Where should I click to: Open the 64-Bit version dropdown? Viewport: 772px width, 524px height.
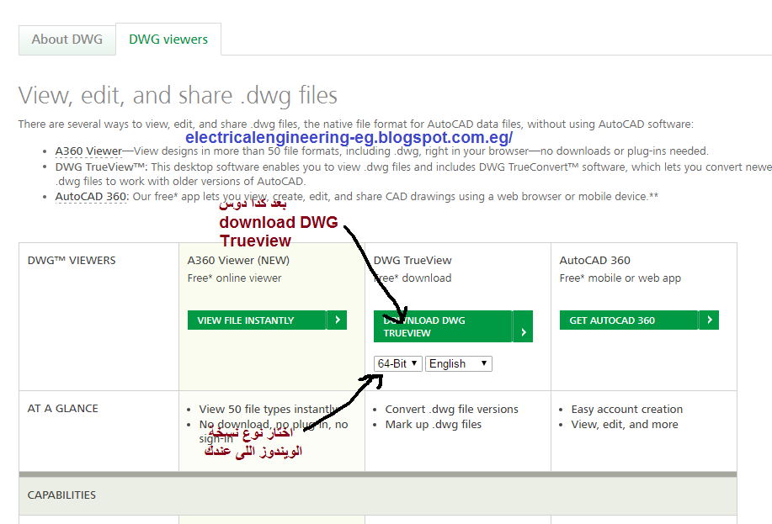397,363
